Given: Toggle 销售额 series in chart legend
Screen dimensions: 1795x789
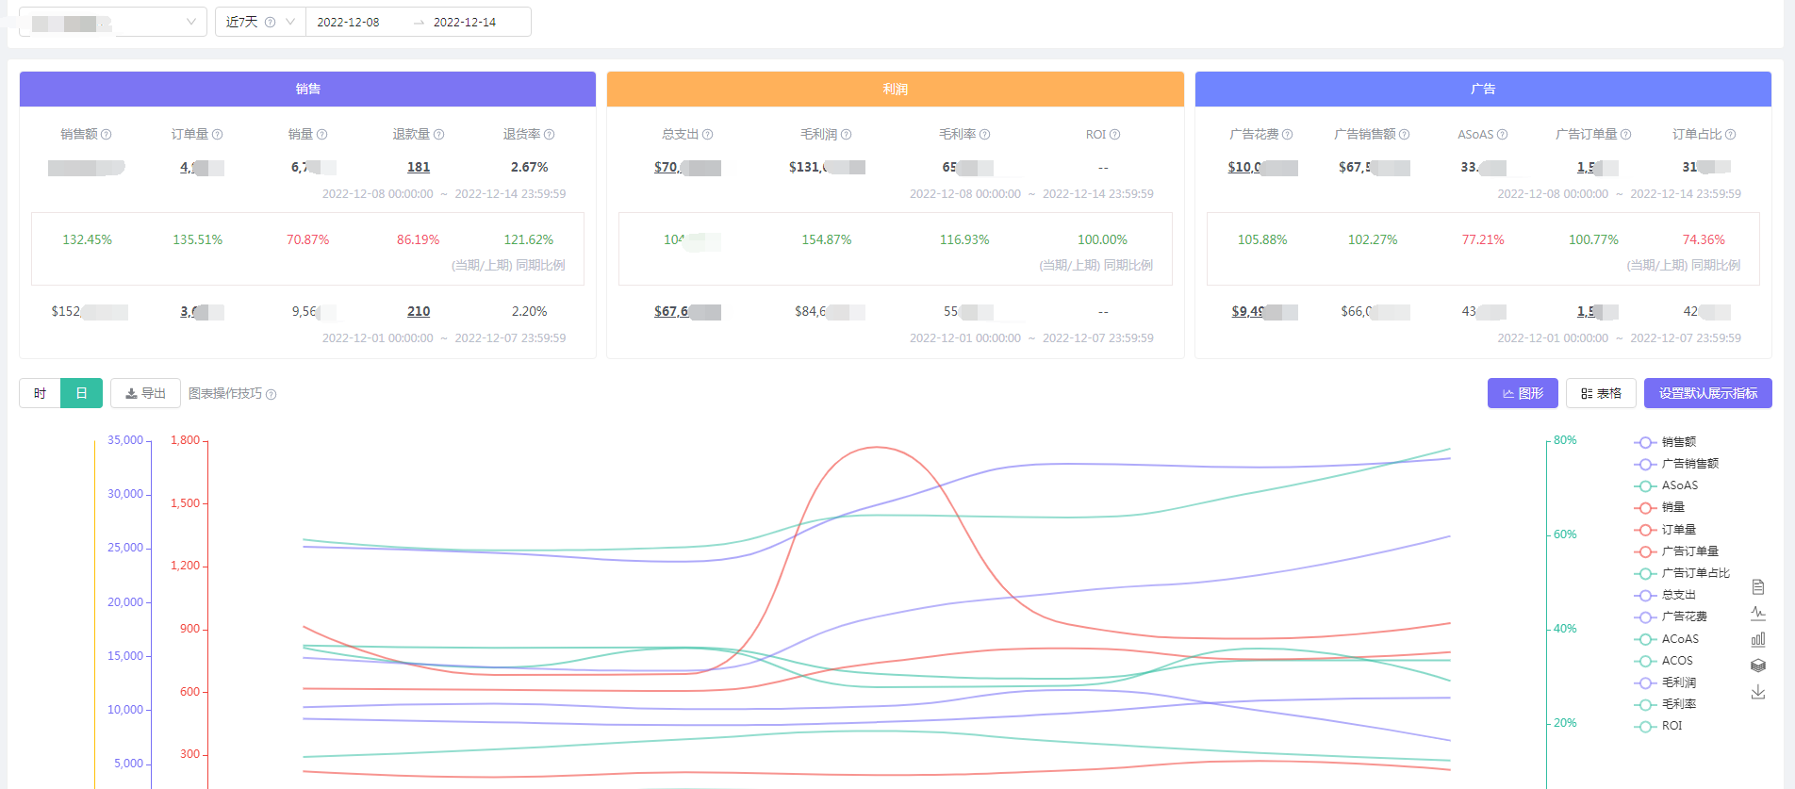Looking at the screenshot, I should [x=1667, y=442].
